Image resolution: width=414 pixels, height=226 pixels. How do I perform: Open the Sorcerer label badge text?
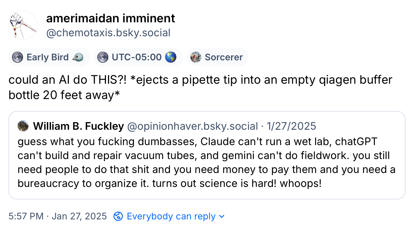[x=224, y=57]
